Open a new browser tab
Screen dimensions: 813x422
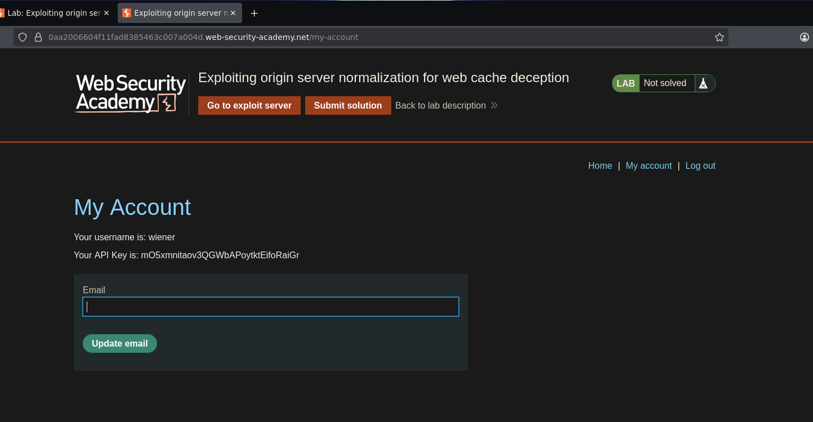click(254, 13)
